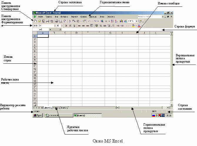Apply AutoSum sigma button
197x146 pixels.
[106, 21]
